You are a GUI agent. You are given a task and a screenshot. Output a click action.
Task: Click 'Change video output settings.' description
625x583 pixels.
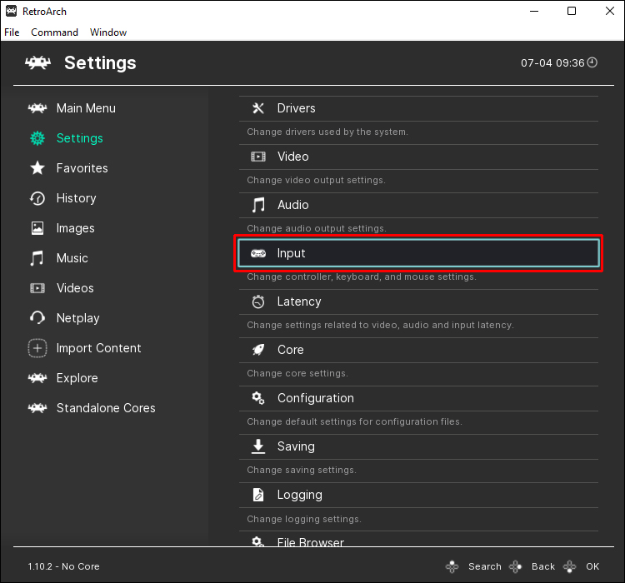pos(316,180)
